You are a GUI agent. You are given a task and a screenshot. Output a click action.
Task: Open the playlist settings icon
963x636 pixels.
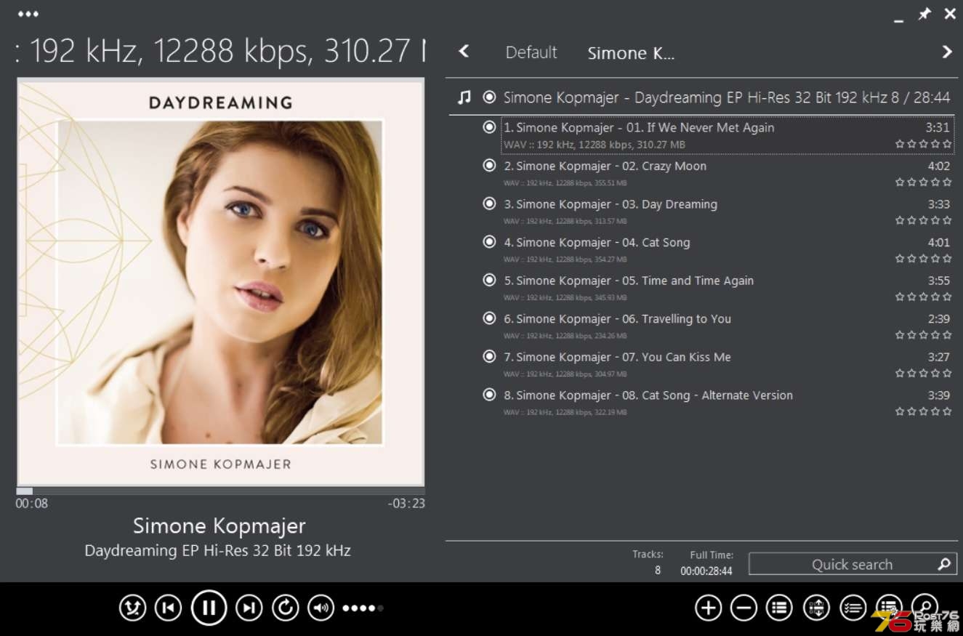click(x=888, y=606)
